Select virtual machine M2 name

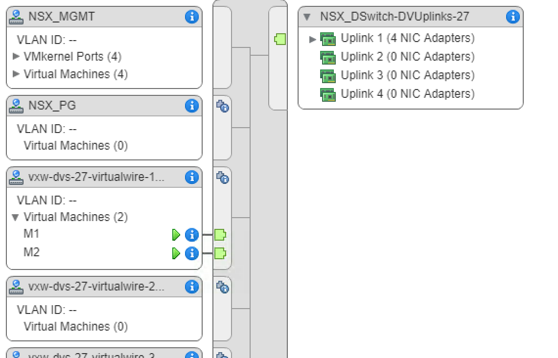tap(31, 252)
